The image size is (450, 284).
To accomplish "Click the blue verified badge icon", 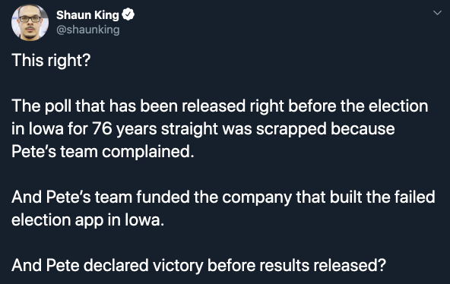I will (128, 14).
